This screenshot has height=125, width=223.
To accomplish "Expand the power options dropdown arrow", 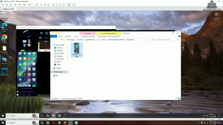I will (x=32, y=5).
